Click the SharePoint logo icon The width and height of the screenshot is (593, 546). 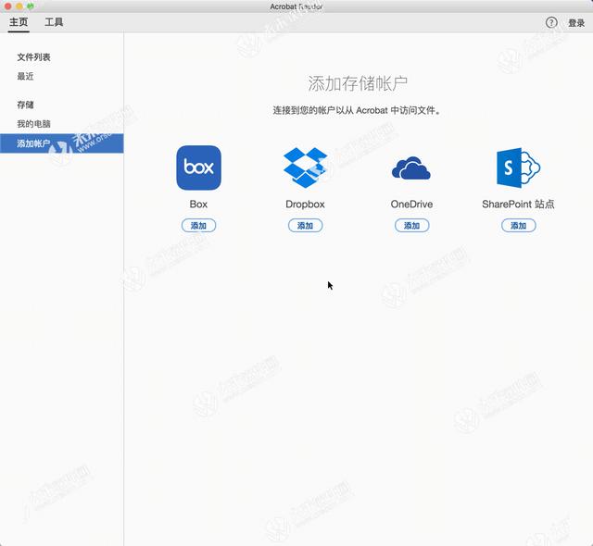pos(519,168)
